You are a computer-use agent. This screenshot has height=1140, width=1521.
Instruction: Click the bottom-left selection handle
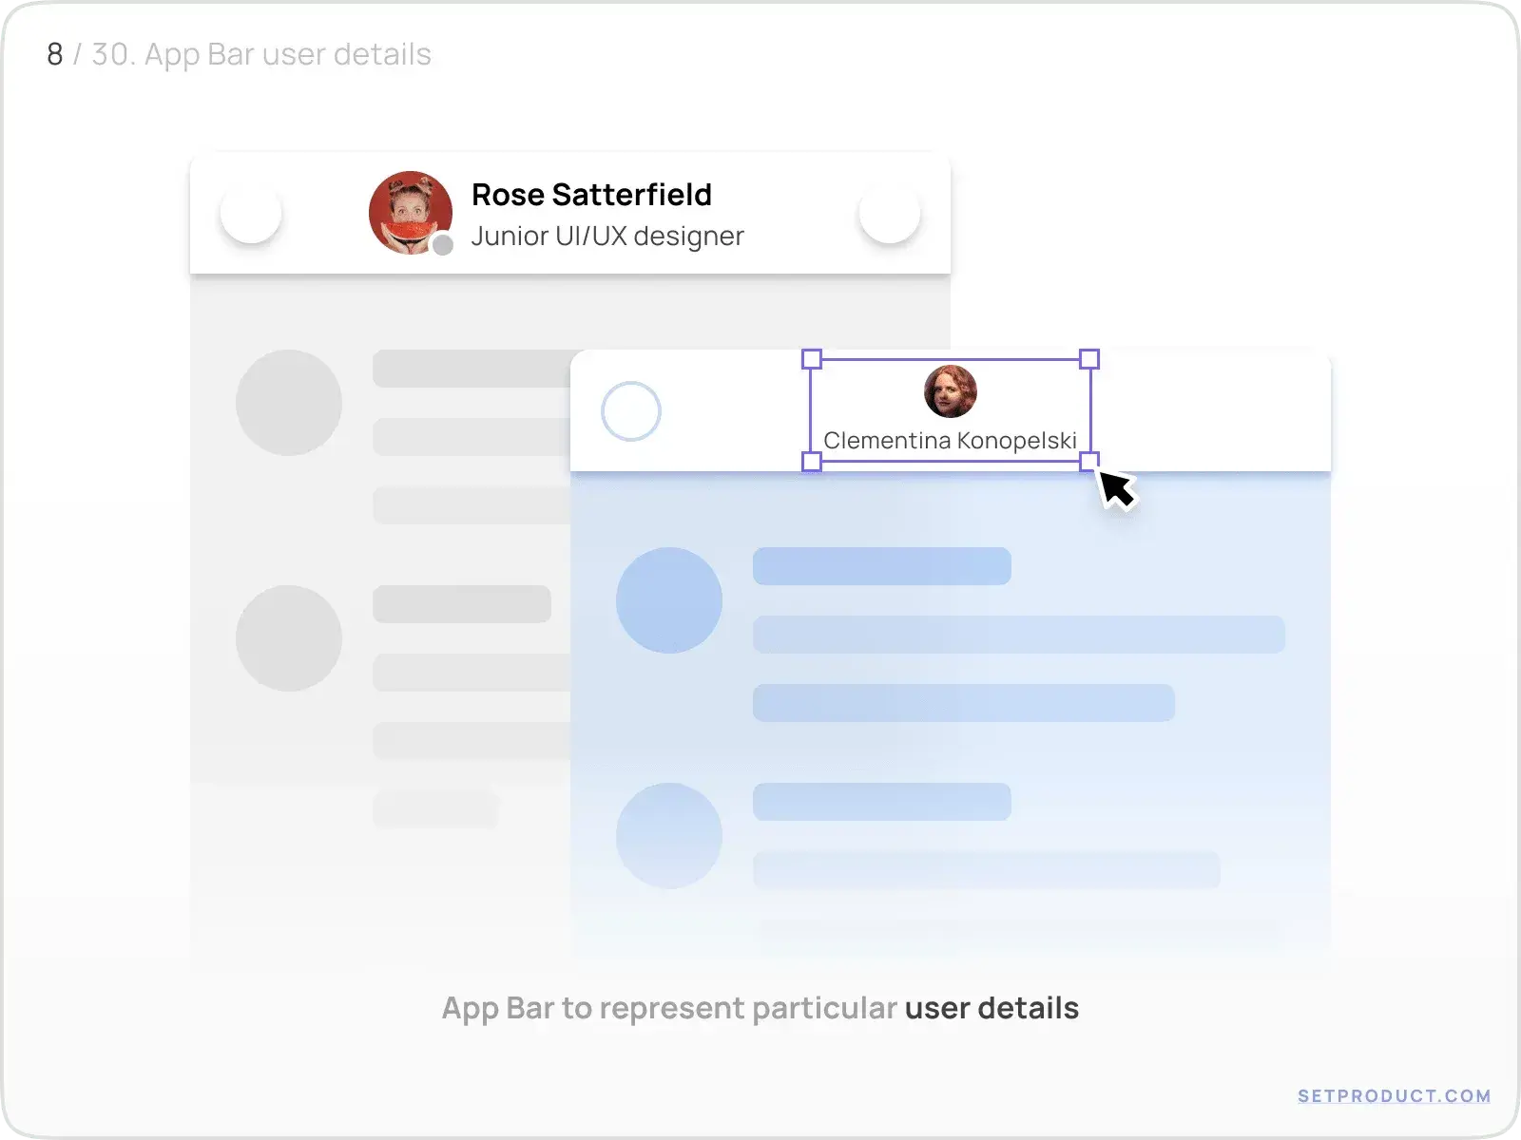pyautogui.click(x=812, y=462)
